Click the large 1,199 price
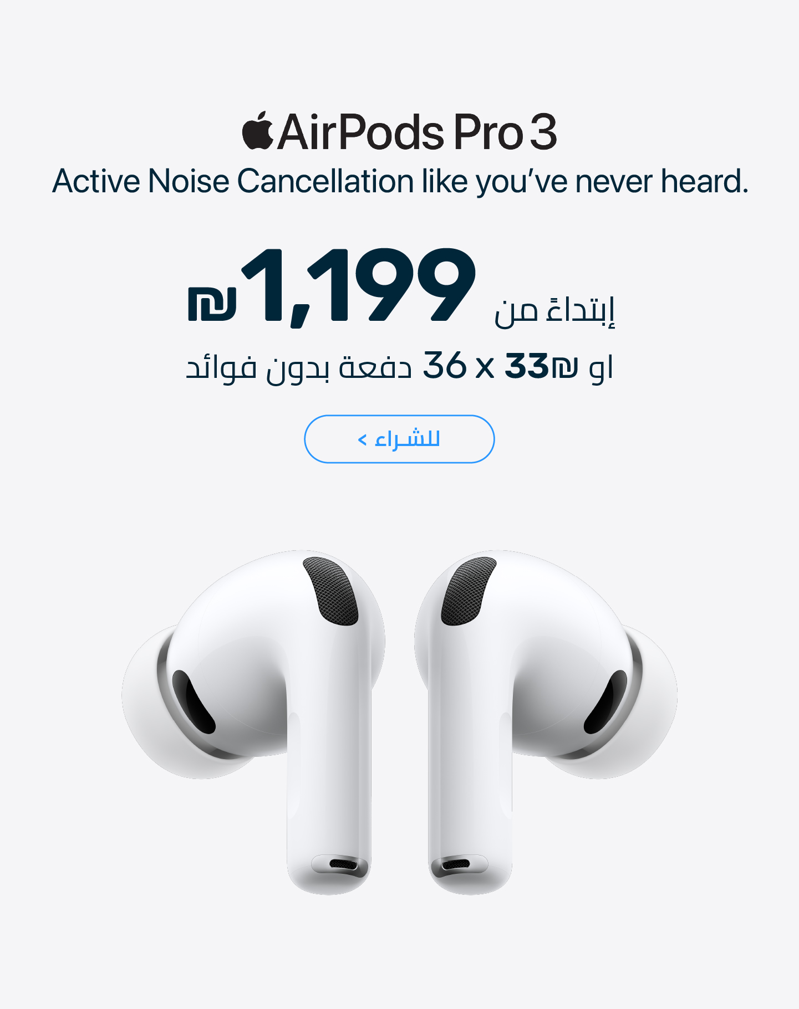This screenshot has height=1009, width=799. coord(359,286)
